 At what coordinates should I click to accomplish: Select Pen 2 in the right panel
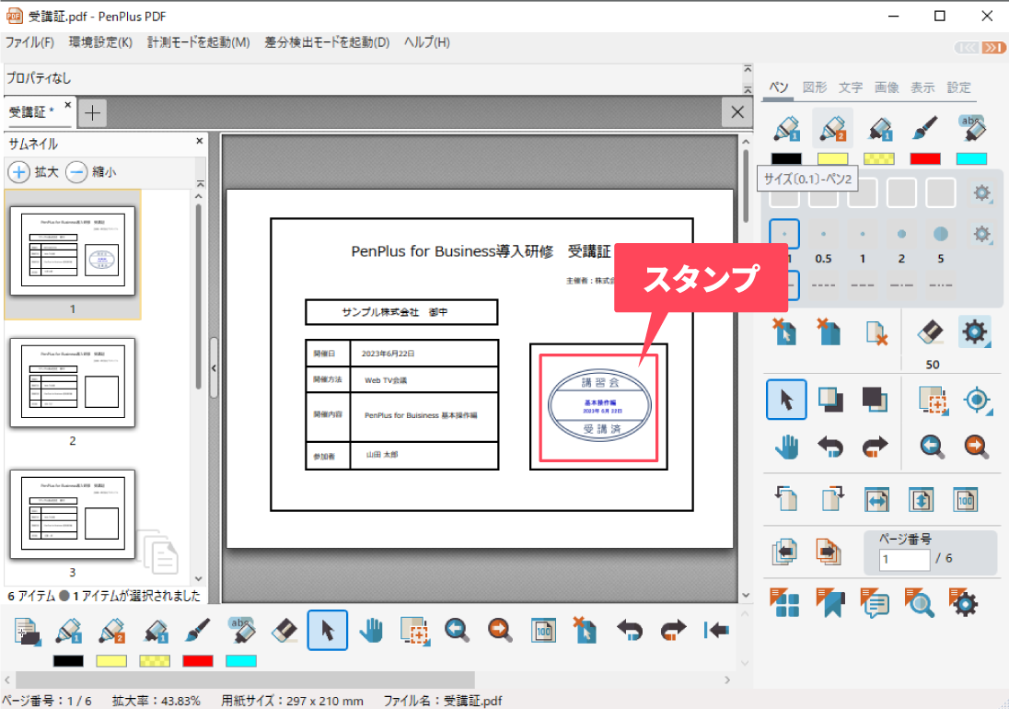tap(832, 129)
